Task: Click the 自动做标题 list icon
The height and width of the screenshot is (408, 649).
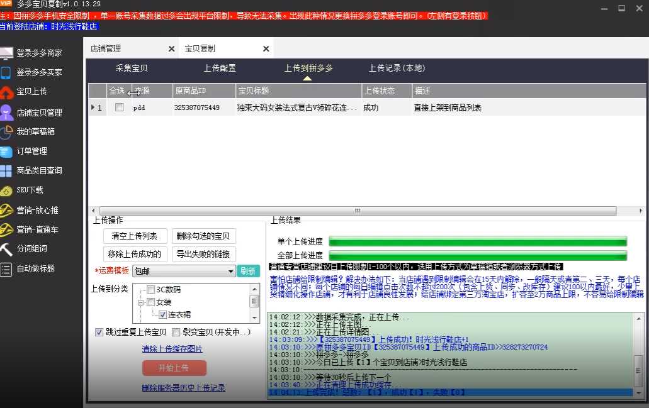Action: (x=6, y=270)
